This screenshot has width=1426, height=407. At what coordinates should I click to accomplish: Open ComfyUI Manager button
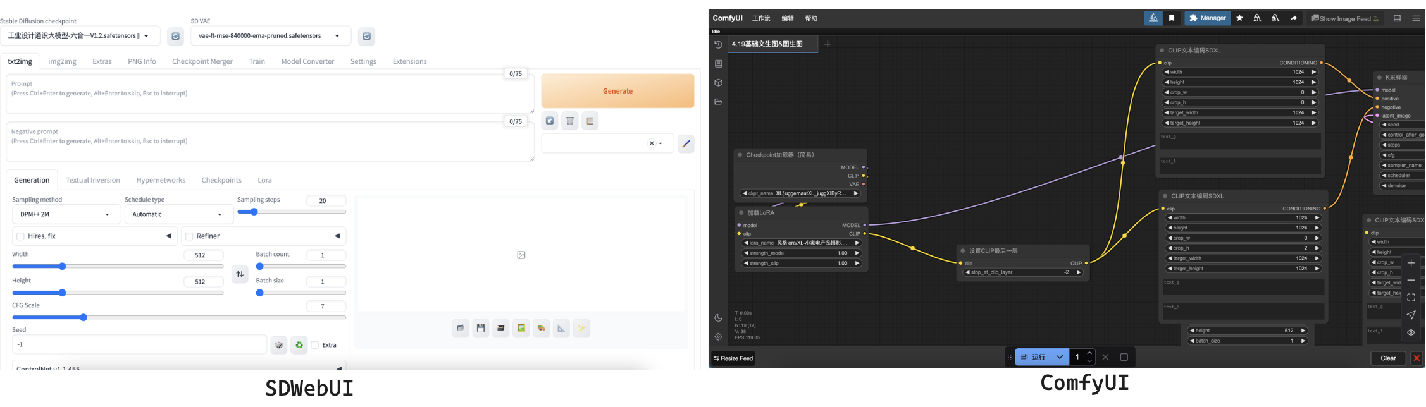point(1207,18)
